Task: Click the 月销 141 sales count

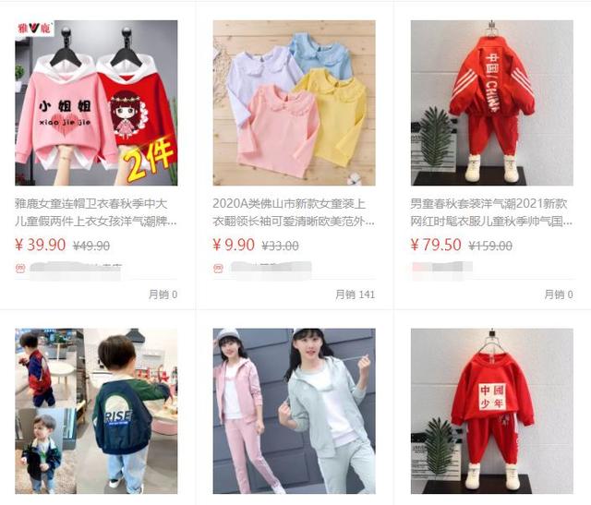Action: click(355, 295)
